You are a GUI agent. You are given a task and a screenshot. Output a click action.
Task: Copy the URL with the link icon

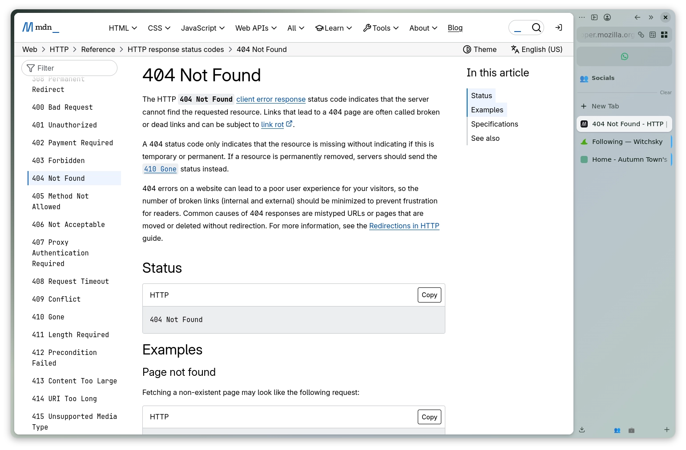[x=641, y=35]
